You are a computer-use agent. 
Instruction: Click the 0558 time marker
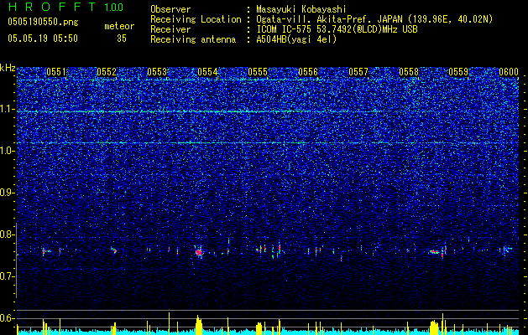(409, 72)
